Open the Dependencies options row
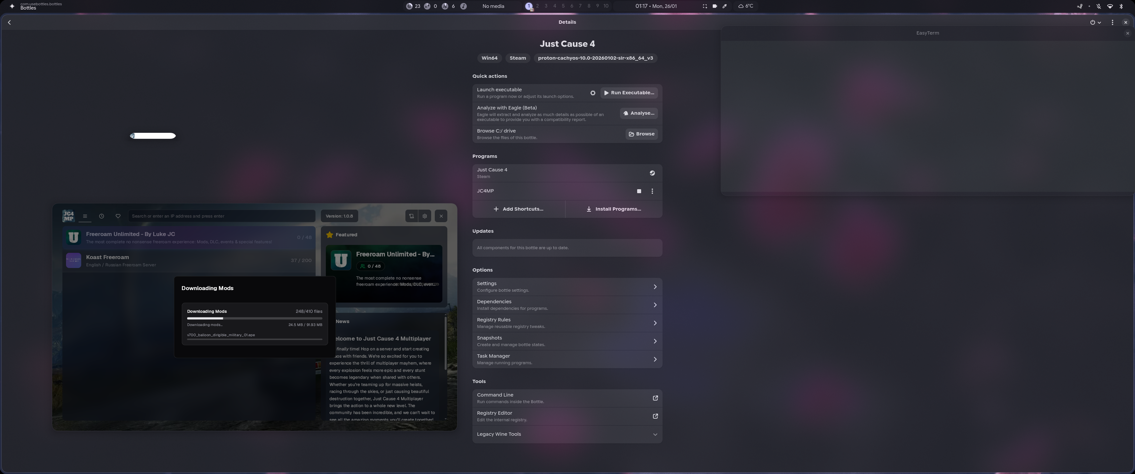This screenshot has width=1135, height=474. (x=567, y=305)
